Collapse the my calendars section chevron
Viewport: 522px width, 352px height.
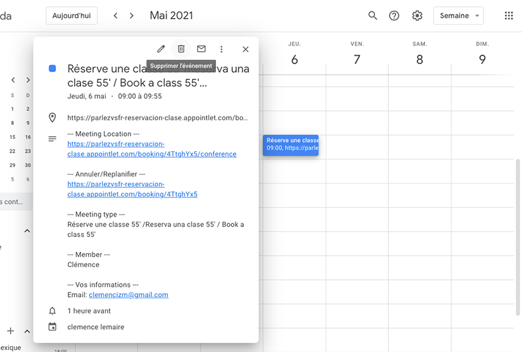[x=27, y=231]
